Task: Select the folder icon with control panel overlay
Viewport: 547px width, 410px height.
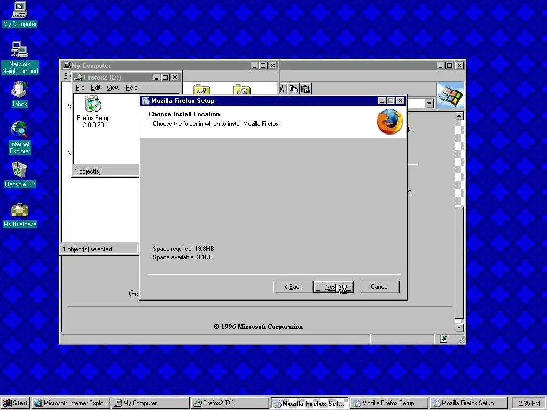Action: tap(201, 90)
